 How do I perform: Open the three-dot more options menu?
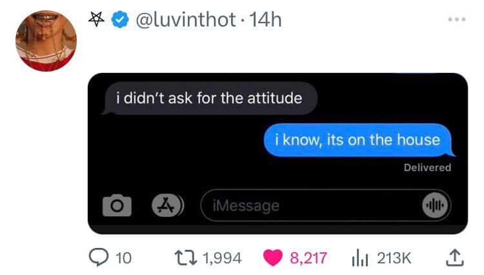pos(457,19)
